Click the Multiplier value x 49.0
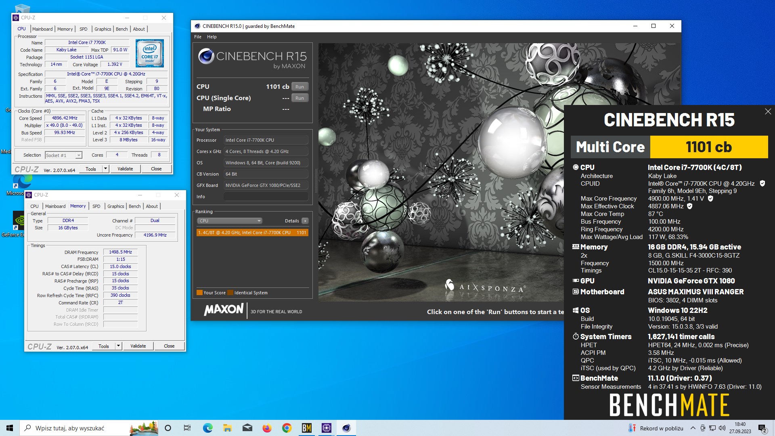 65,126
